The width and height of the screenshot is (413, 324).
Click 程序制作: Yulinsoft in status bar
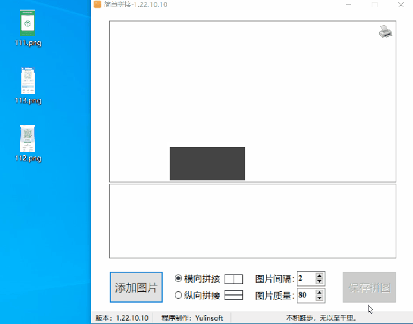coord(192,318)
